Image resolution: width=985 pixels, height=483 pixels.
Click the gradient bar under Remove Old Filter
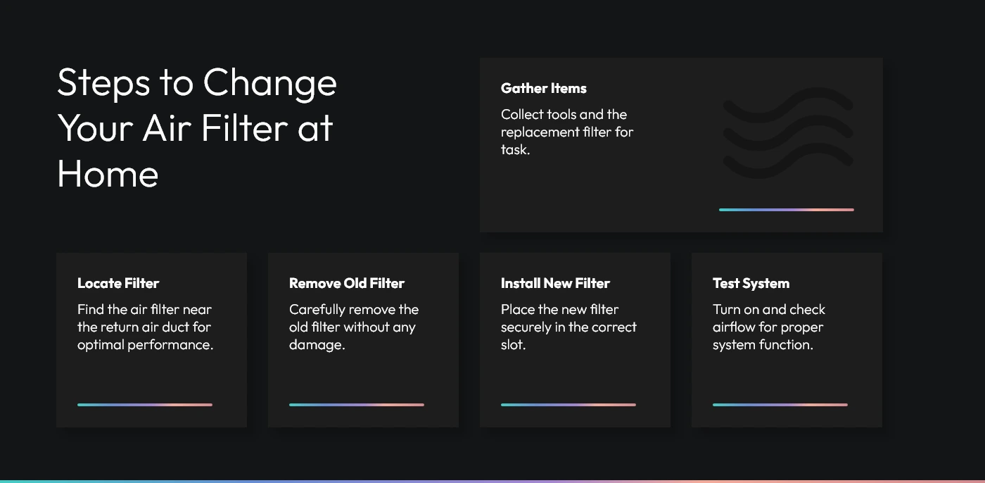356,405
